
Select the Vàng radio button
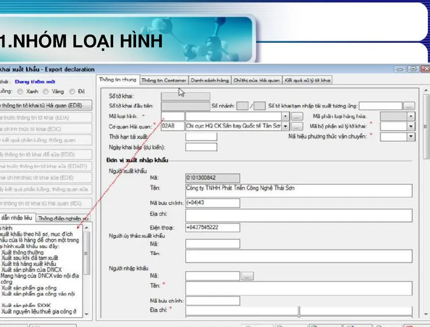[45, 91]
